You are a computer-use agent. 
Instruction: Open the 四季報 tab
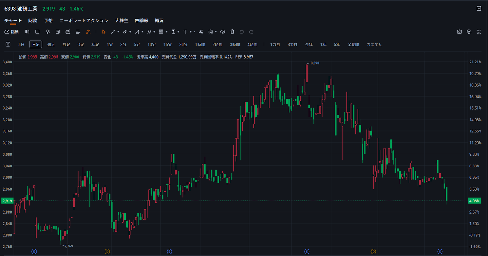coord(142,20)
